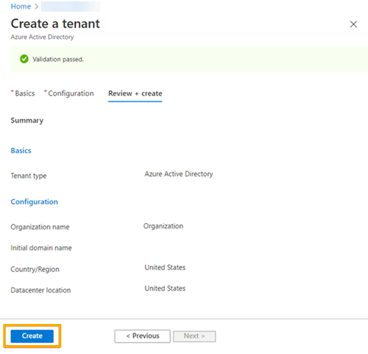The image size is (368, 354).
Task: Click the 'Validation passed.' message text
Action: click(58, 59)
